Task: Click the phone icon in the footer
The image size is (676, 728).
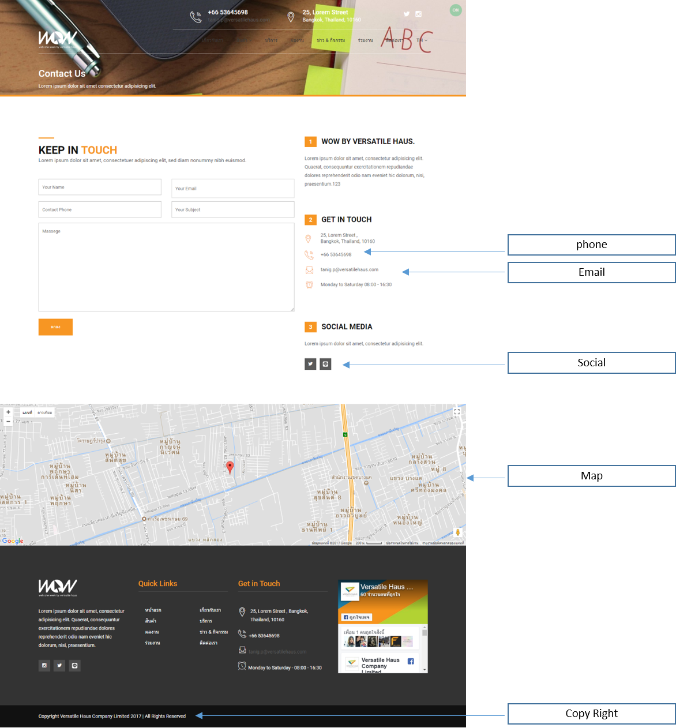Action: 242,634
